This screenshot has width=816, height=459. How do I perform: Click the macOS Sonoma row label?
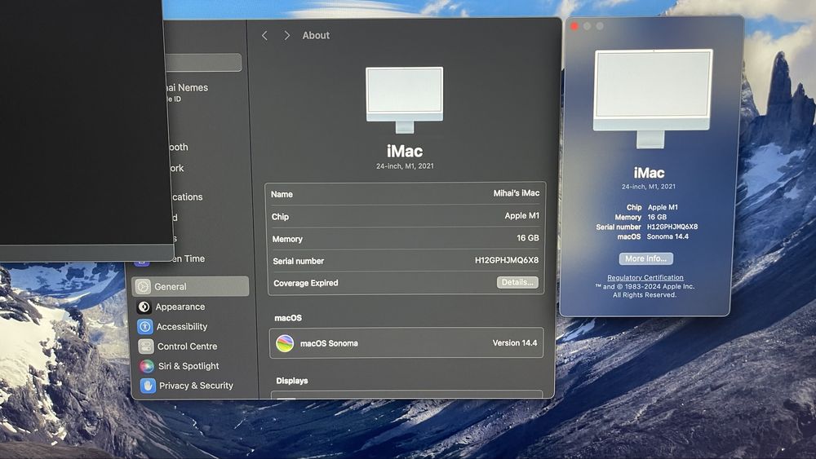pyautogui.click(x=329, y=343)
